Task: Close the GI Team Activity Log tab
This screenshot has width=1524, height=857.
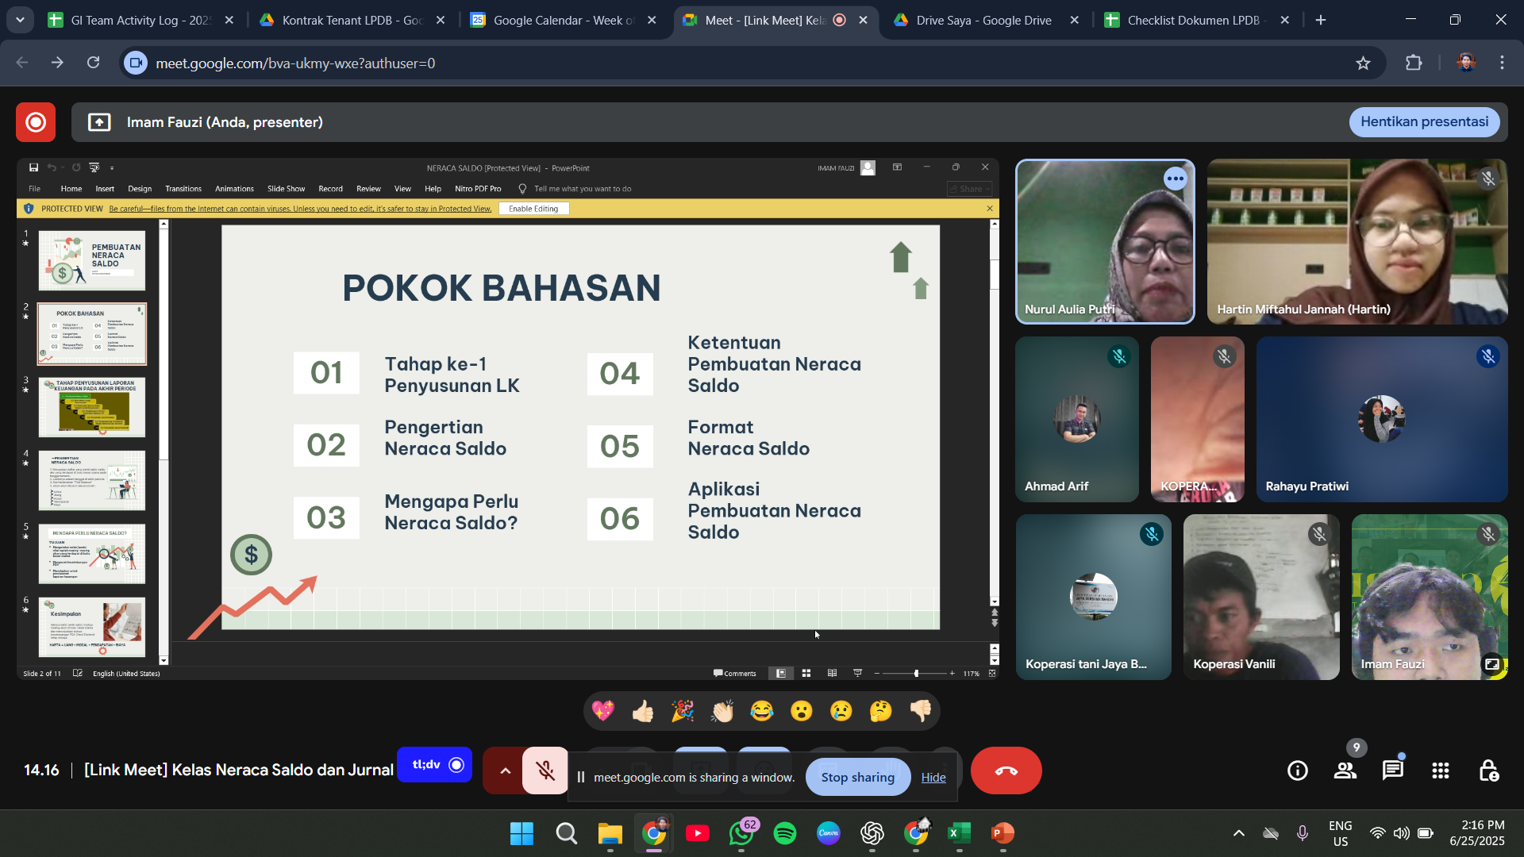Action: pos(229,21)
